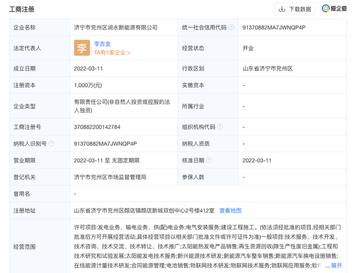Image resolution: width=356 pixels, height=273 pixels.
Task: Click credit code 91370882MA7JWNQP4P in top row
Action: point(274,27)
